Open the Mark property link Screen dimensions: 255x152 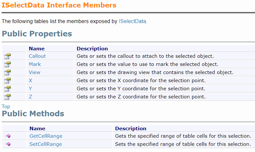[35, 64]
